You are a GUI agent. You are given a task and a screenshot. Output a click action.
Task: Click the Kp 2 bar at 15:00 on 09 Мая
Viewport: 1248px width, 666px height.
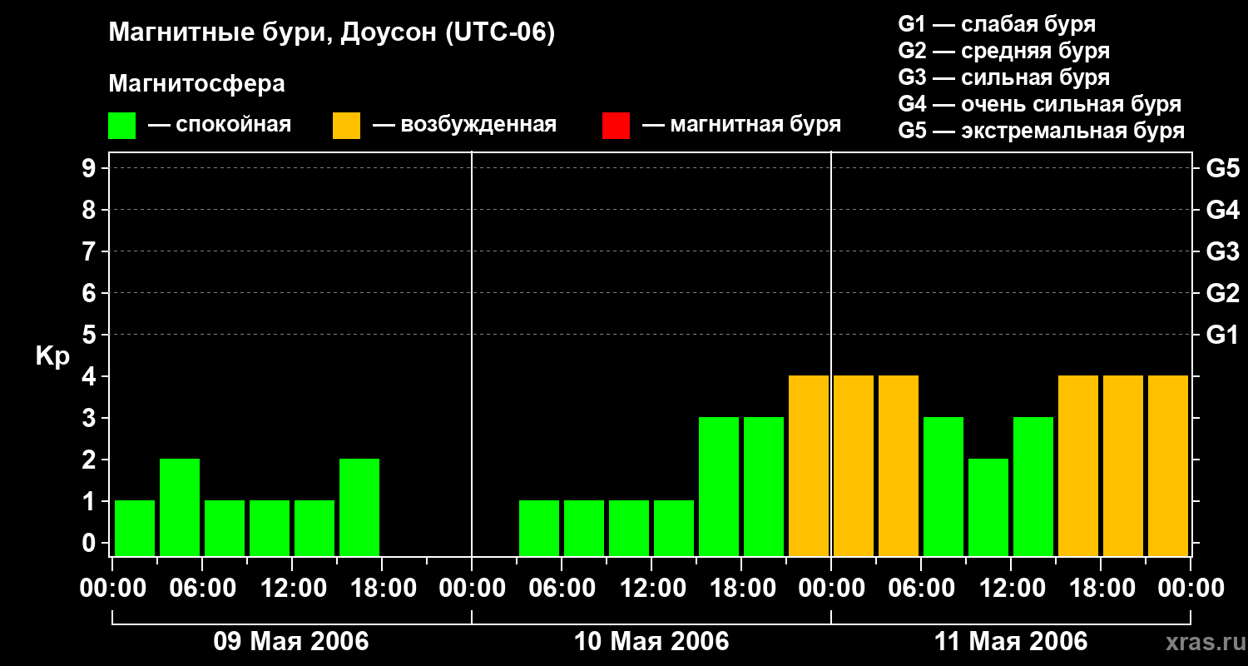(x=359, y=507)
